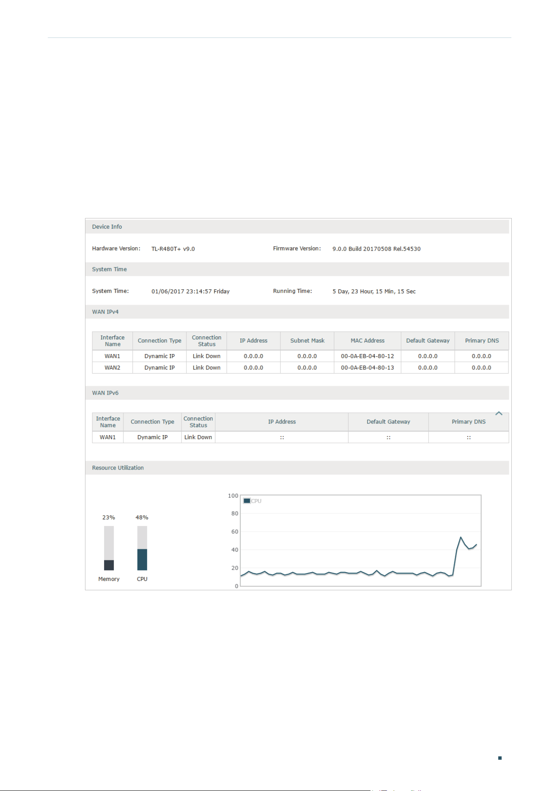Select the WAN IPv6 section header
This screenshot has width=560, height=791.
point(297,393)
